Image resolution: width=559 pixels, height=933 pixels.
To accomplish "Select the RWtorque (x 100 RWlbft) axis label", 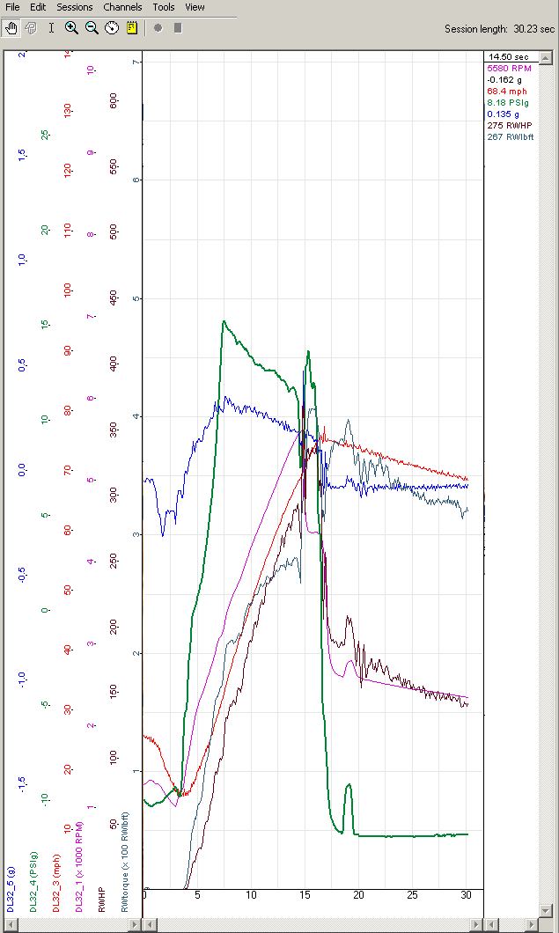I will (x=124, y=863).
